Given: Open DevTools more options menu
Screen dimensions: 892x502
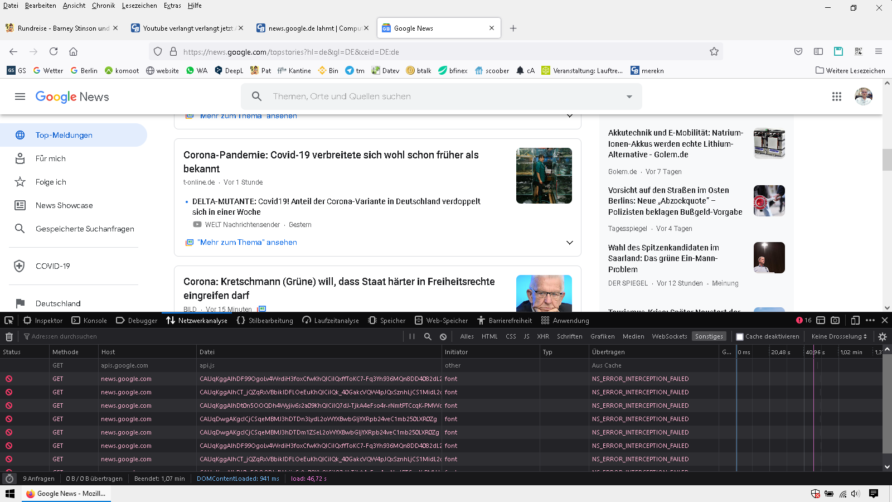Looking at the screenshot, I should [870, 320].
